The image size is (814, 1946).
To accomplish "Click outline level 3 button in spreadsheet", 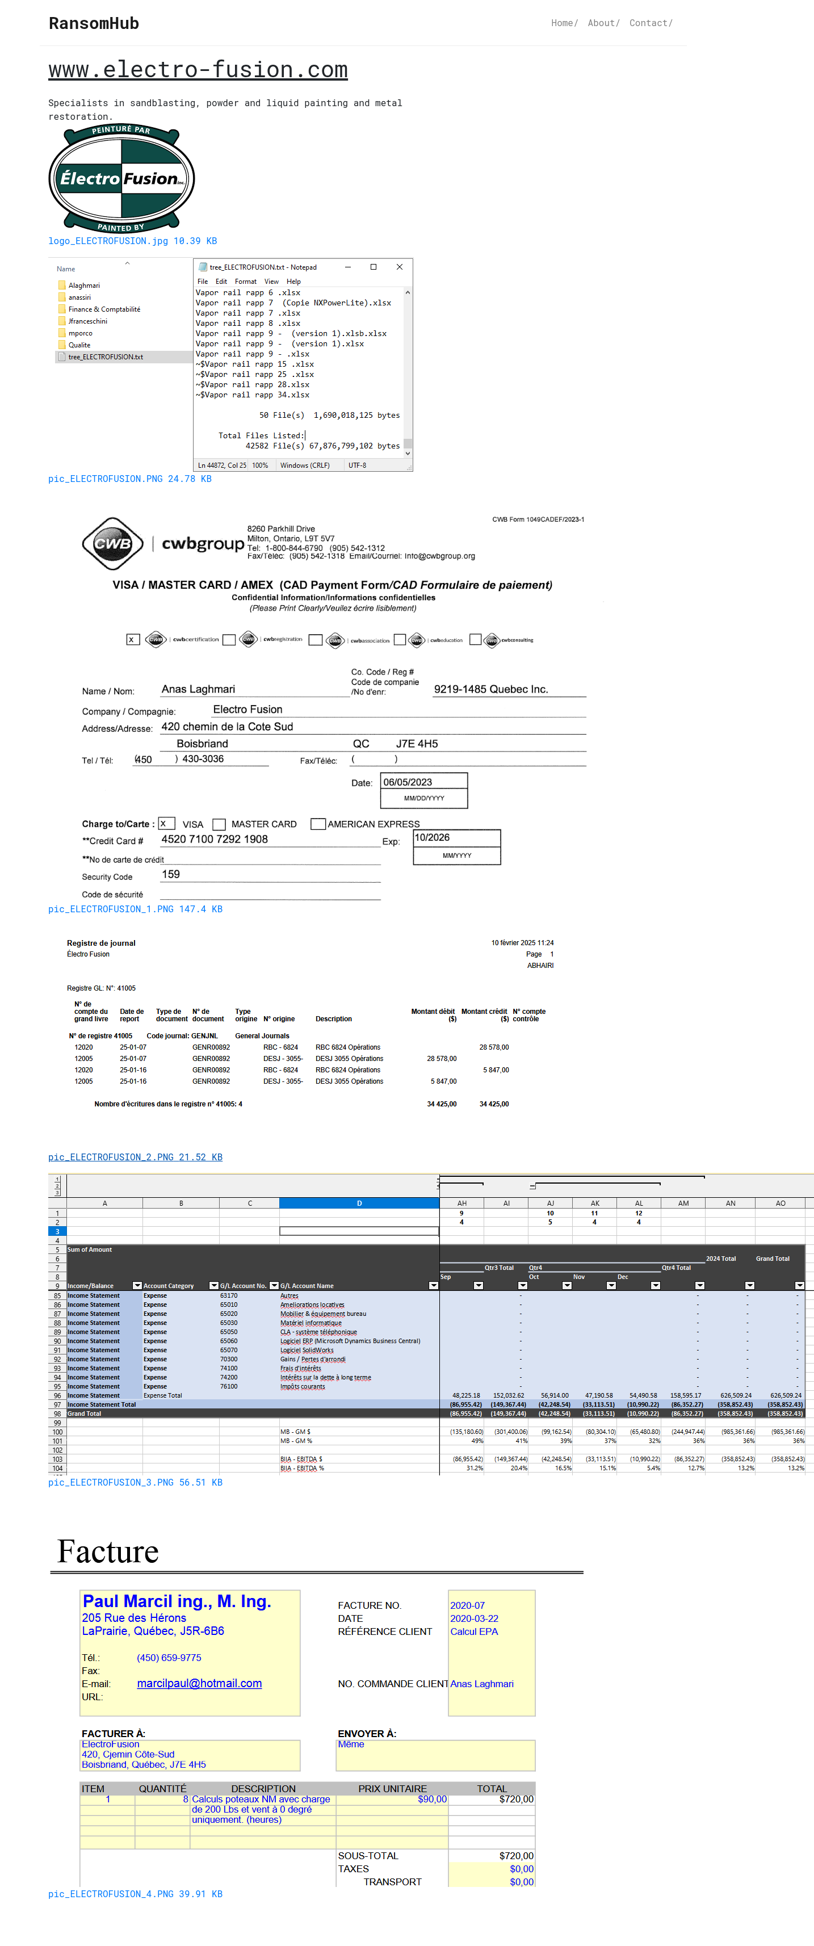I will coord(57,1193).
